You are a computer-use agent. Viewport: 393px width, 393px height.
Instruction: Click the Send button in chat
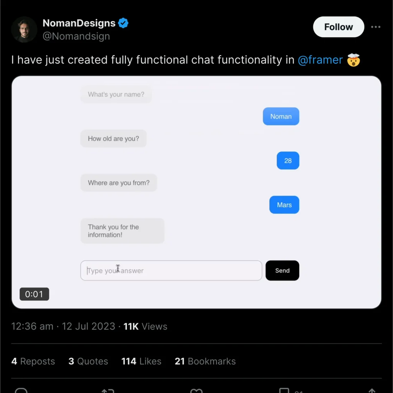[x=282, y=271]
